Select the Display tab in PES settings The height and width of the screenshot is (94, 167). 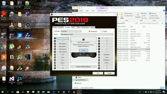pos(55,27)
